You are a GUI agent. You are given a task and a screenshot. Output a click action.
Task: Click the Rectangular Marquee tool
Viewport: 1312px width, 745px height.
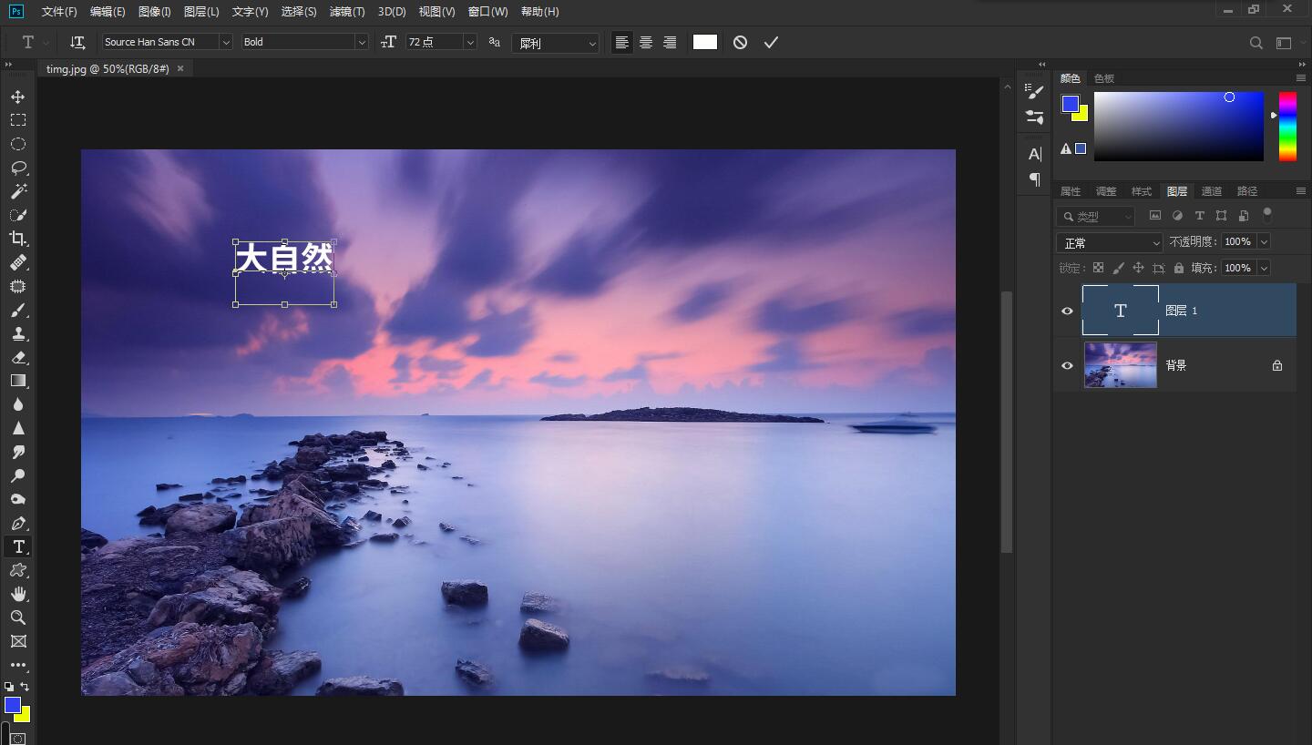[x=17, y=119]
